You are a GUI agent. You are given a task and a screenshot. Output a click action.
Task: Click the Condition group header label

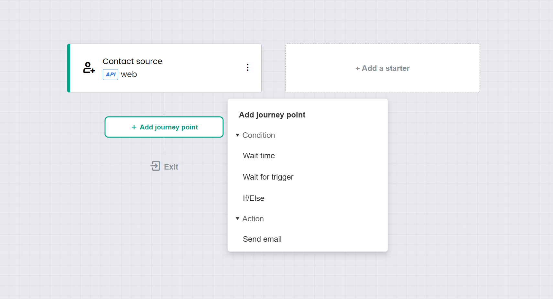tap(258, 135)
